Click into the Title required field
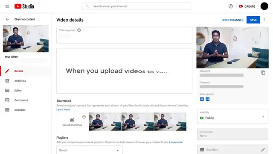The image size is (273, 154). [x=124, y=35]
